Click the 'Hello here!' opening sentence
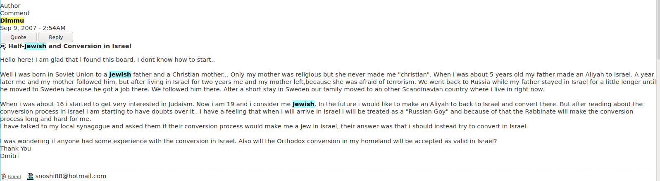660x181 pixels. coord(107,60)
